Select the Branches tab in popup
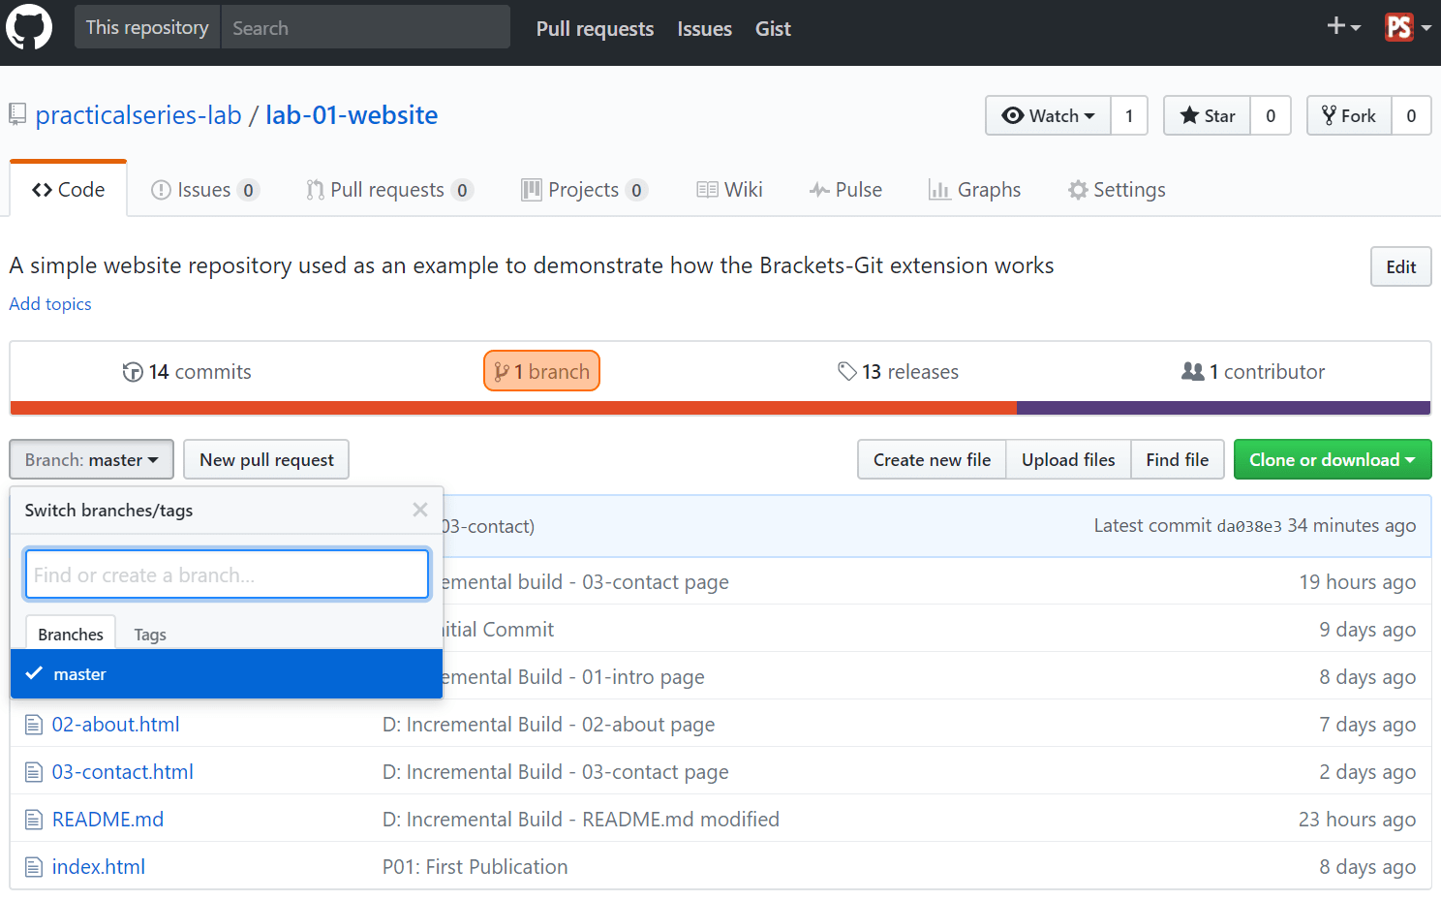 pyautogui.click(x=71, y=634)
